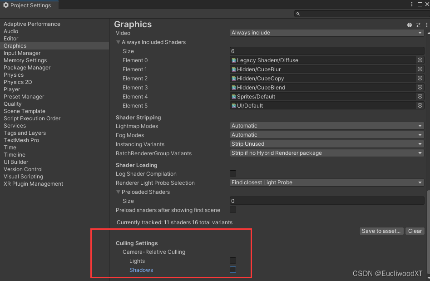Open Renderer Light Probe Selection dropdown
Image resolution: width=430 pixels, height=281 pixels.
point(327,182)
